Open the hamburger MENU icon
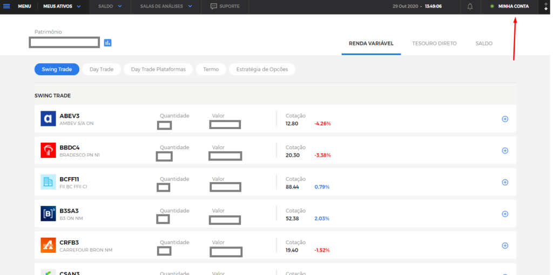 pyautogui.click(x=6, y=6)
